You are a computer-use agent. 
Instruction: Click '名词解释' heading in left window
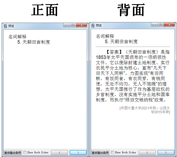click(x=17, y=37)
